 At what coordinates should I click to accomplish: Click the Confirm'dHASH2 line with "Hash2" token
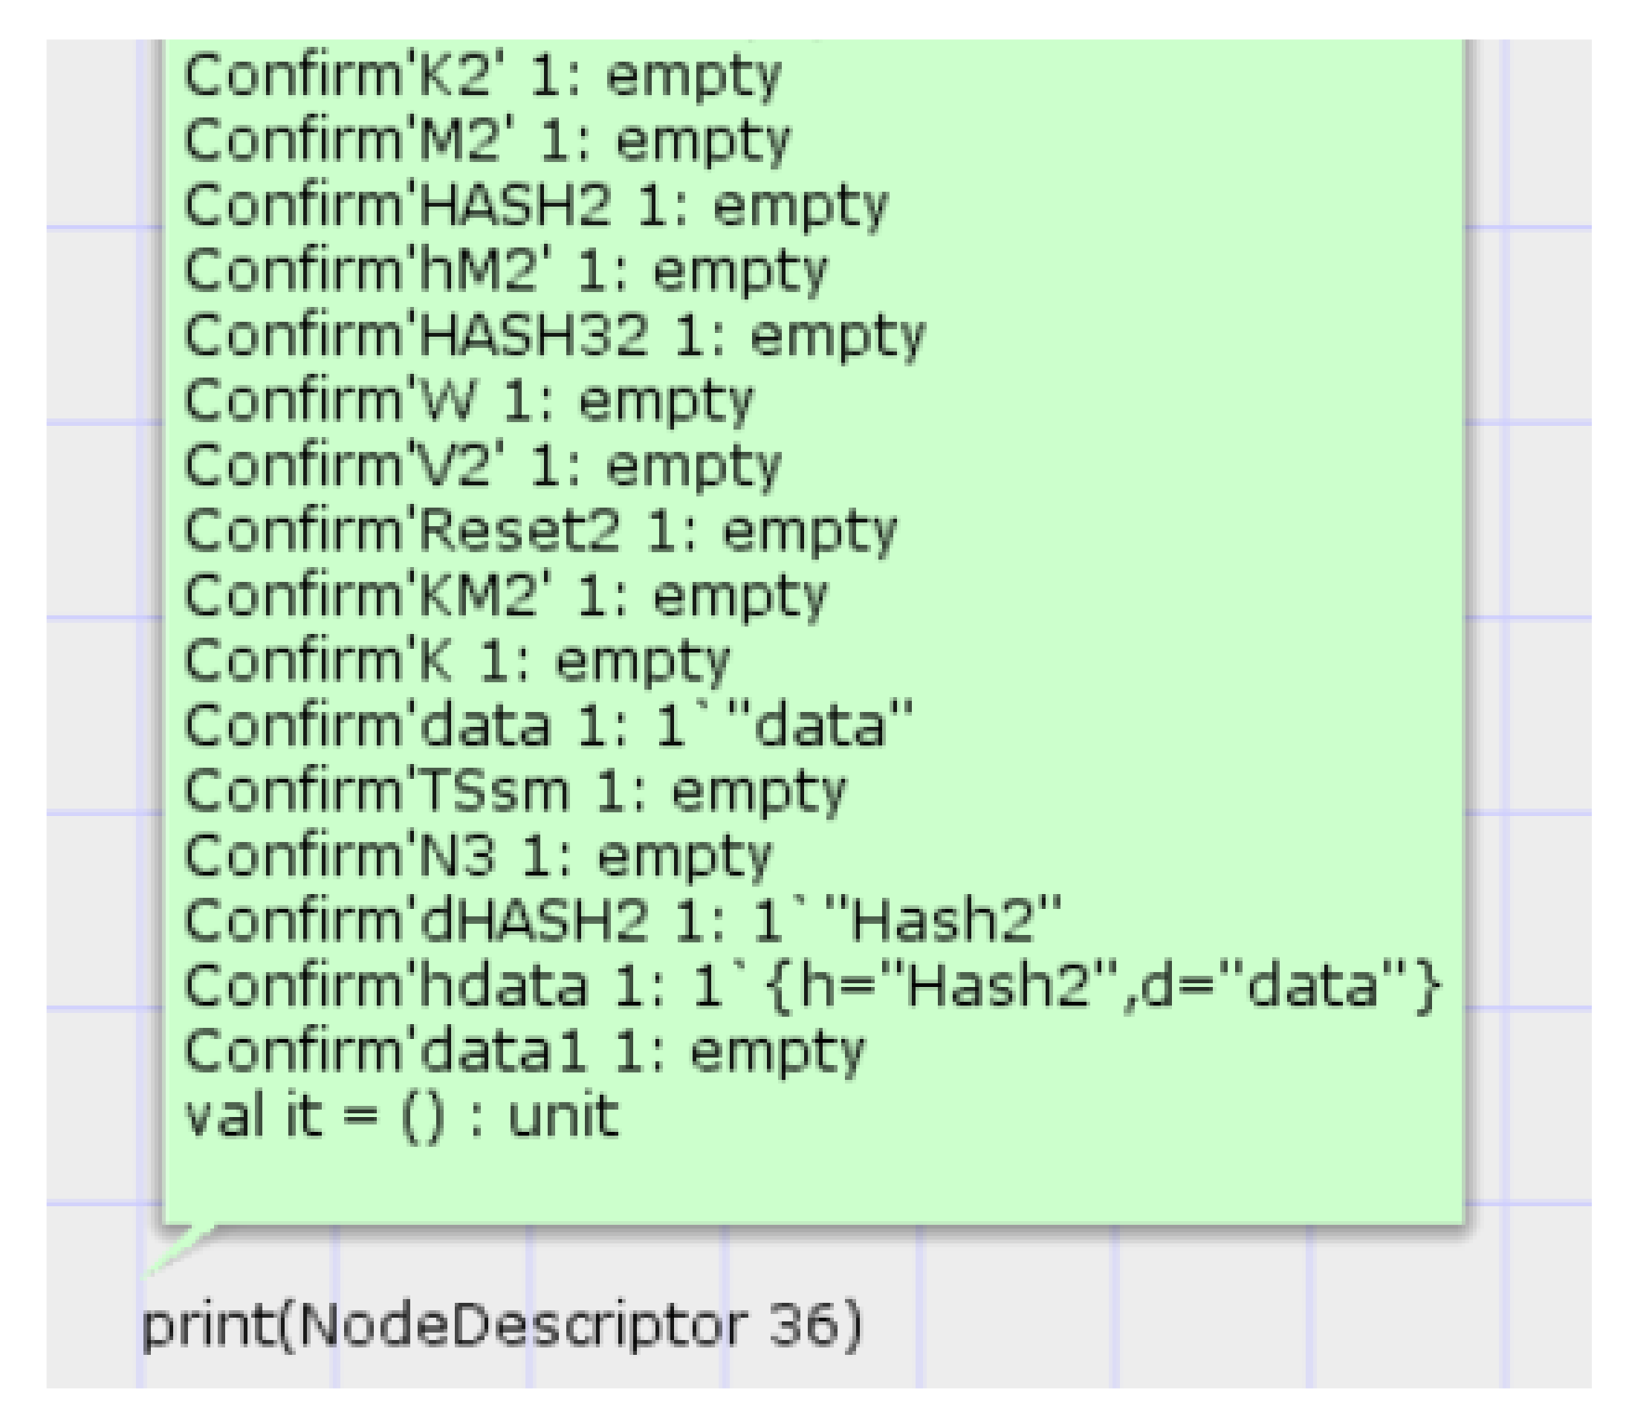pos(622,922)
